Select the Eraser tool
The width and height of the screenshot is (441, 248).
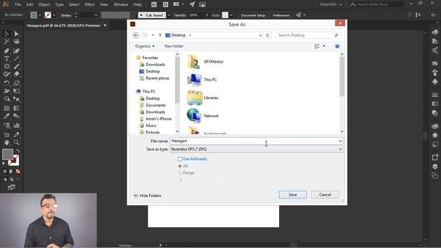tap(17, 74)
